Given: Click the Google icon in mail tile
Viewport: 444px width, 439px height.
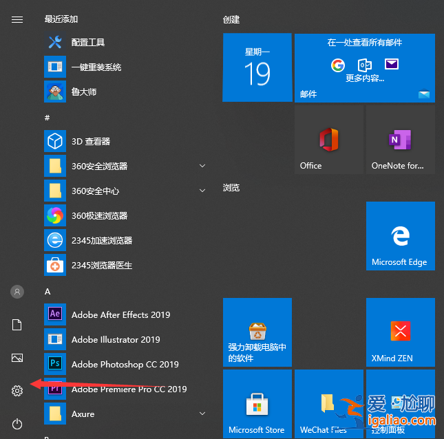Looking at the screenshot, I should [x=338, y=65].
